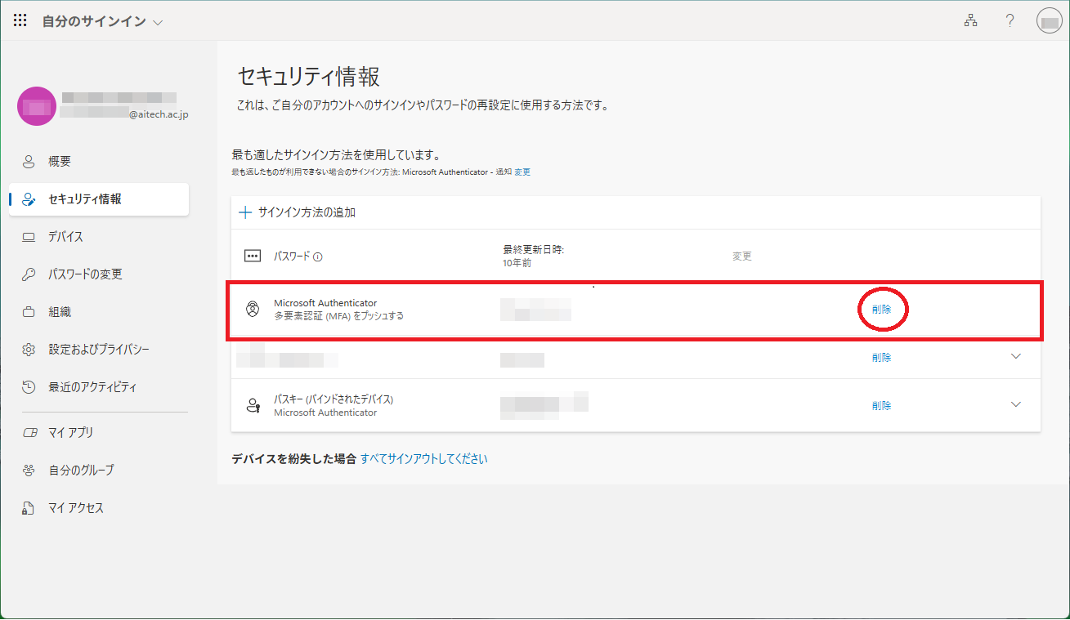Click the circled 削除 link for Microsoft Authenticator

882,310
